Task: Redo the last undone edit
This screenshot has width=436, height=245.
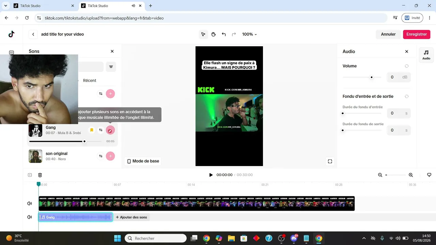Action: pos(234,34)
